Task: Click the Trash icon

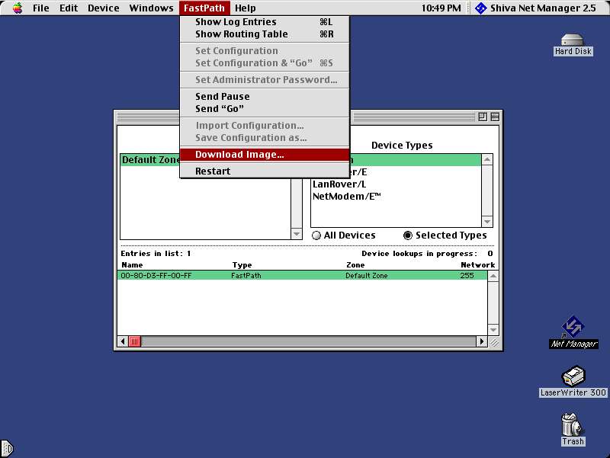Action: pos(573,425)
